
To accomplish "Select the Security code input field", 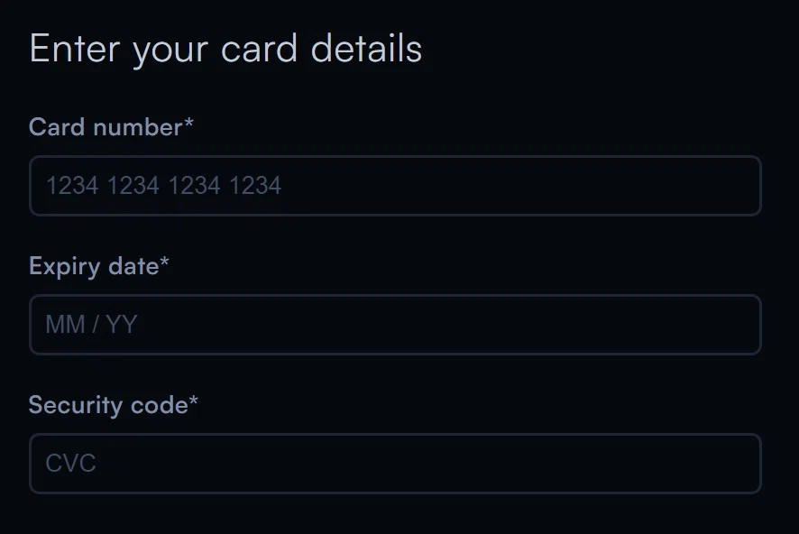I will (x=395, y=464).
